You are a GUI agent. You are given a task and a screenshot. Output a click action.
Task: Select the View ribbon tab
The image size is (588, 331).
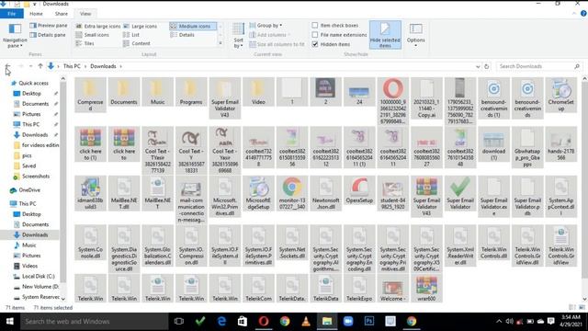pyautogui.click(x=85, y=14)
